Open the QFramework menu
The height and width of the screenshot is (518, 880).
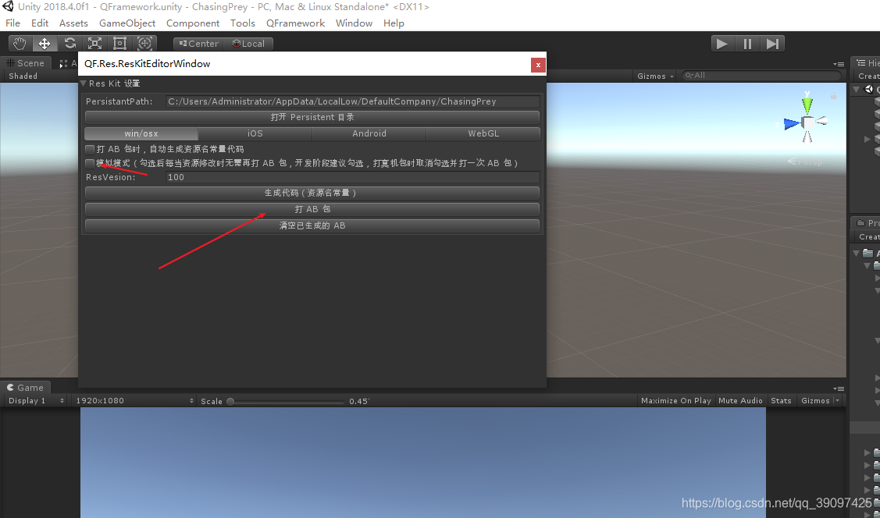tap(295, 23)
